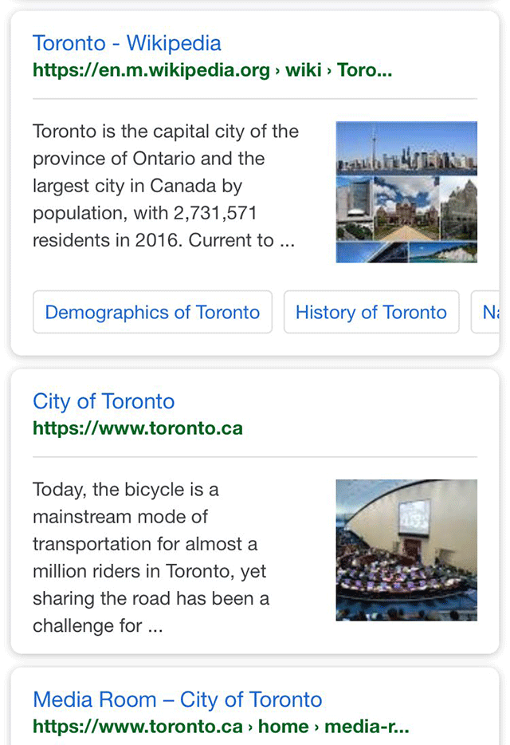This screenshot has height=745, width=510.
Task: Click the truncated 'Toro...' breadcrumb in the Wikipedia URL
Action: (364, 70)
